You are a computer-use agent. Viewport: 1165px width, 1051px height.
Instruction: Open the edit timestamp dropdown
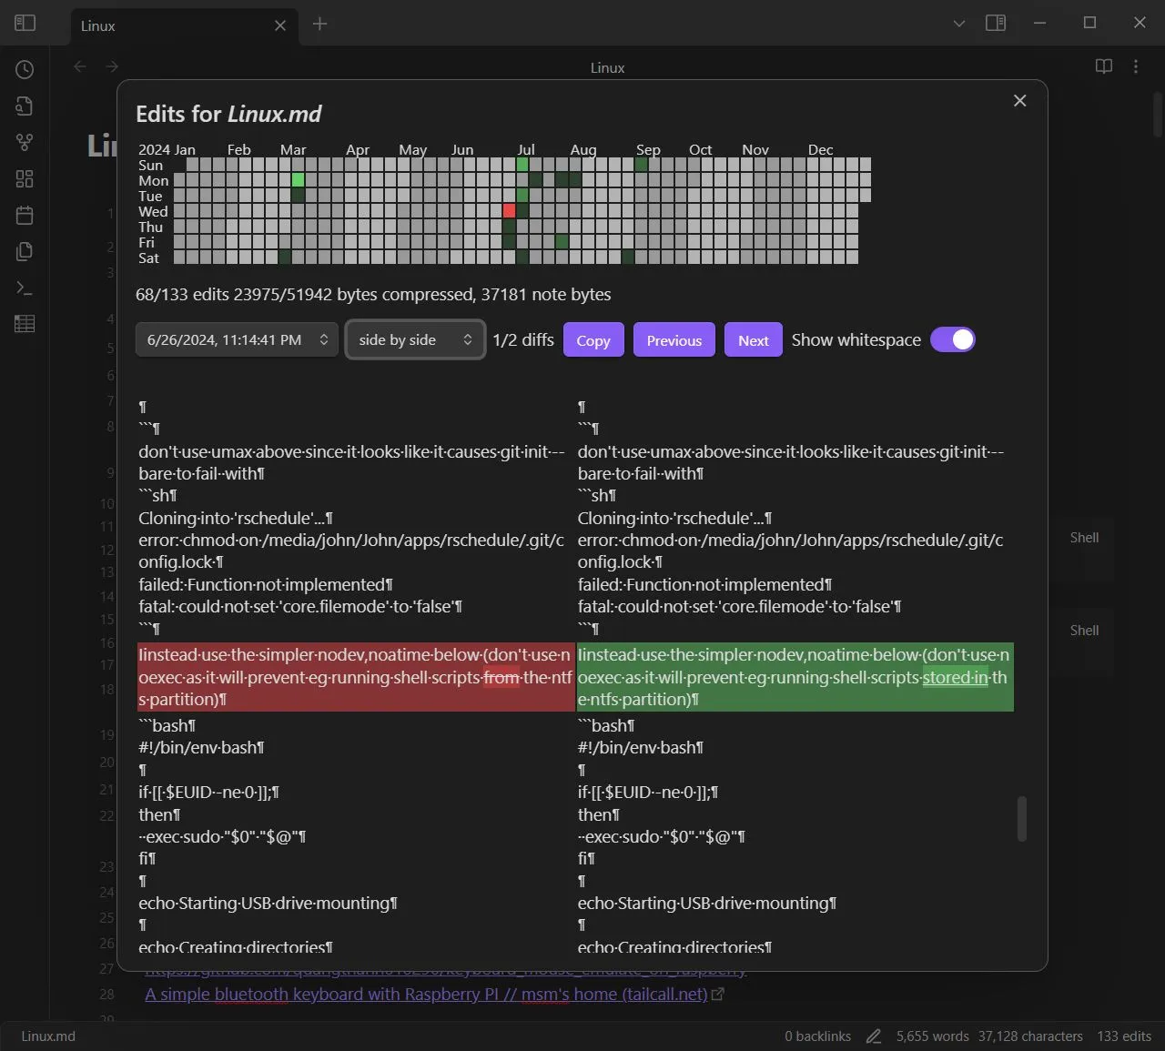pos(237,339)
